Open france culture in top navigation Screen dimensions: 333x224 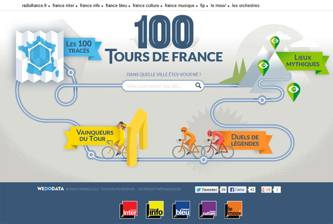point(146,6)
